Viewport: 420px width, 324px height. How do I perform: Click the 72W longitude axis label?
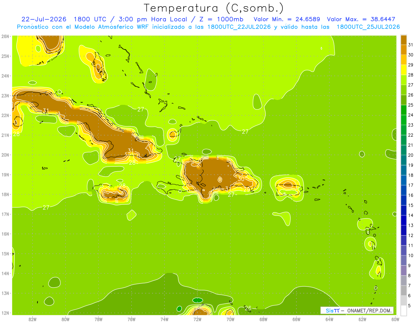point(197,319)
